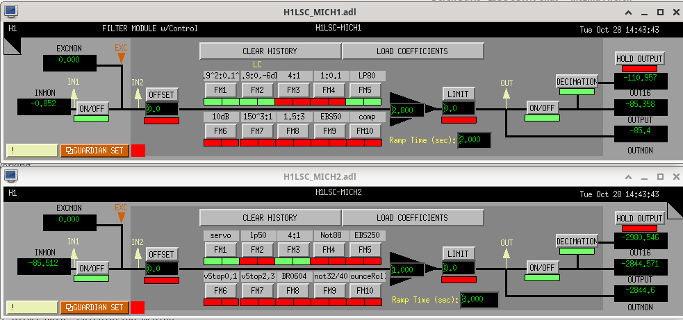Click the red square beside MICH1 GUARDIAN SET
Image resolution: width=683 pixels, height=320 pixels.
coord(138,150)
